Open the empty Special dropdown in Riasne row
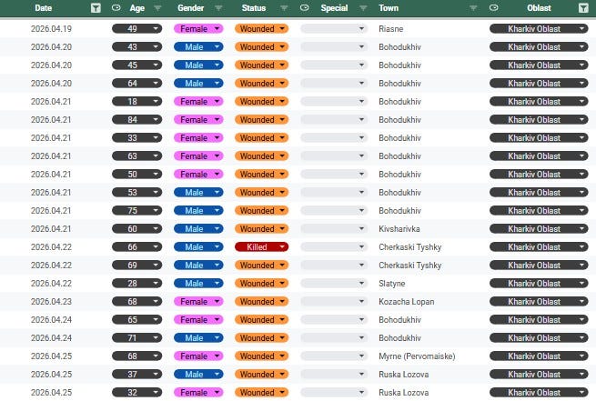Viewport: 596px width, 401px height. 334,29
